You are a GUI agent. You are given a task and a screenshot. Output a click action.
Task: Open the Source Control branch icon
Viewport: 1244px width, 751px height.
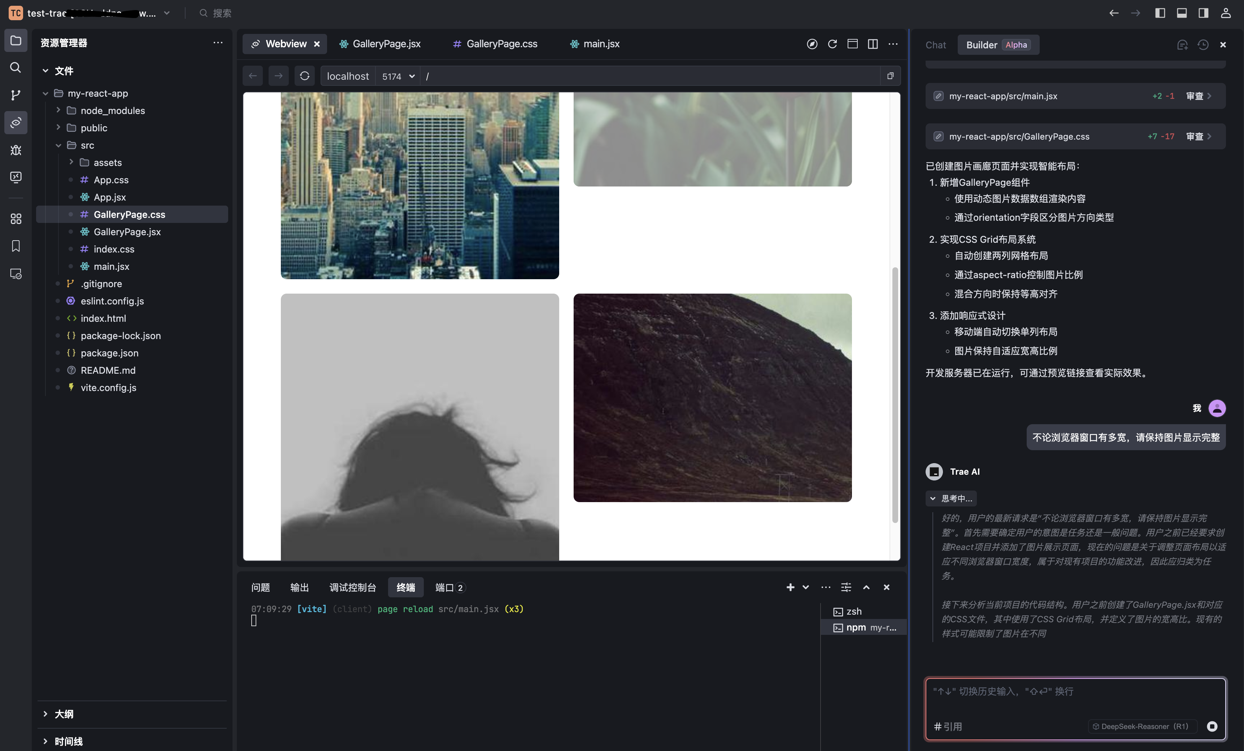(x=16, y=95)
